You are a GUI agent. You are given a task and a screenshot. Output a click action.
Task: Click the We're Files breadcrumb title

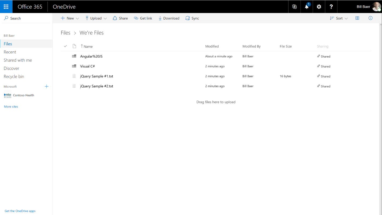[91, 33]
